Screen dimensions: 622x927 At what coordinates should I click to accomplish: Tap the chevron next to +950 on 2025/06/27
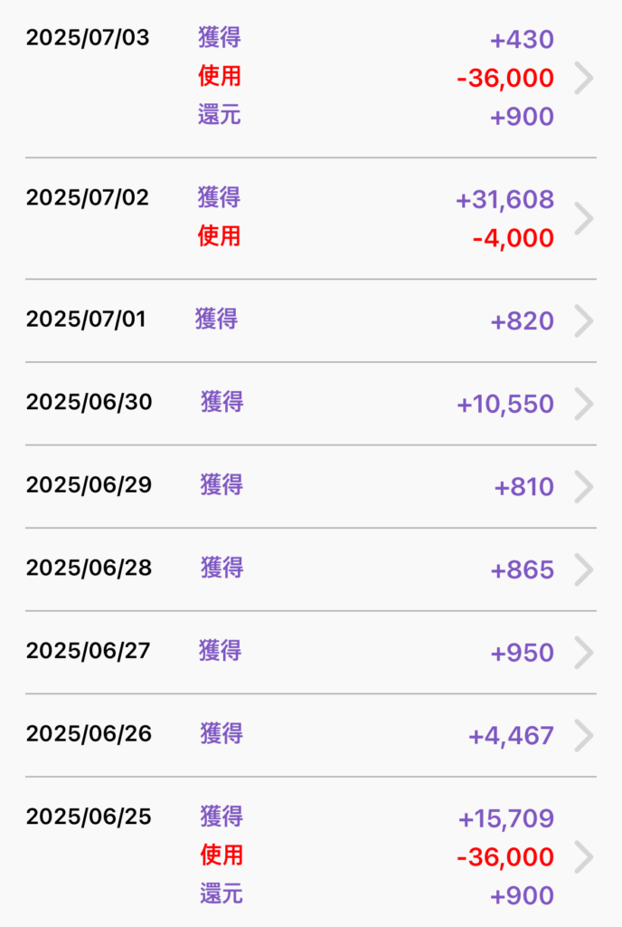click(x=584, y=652)
